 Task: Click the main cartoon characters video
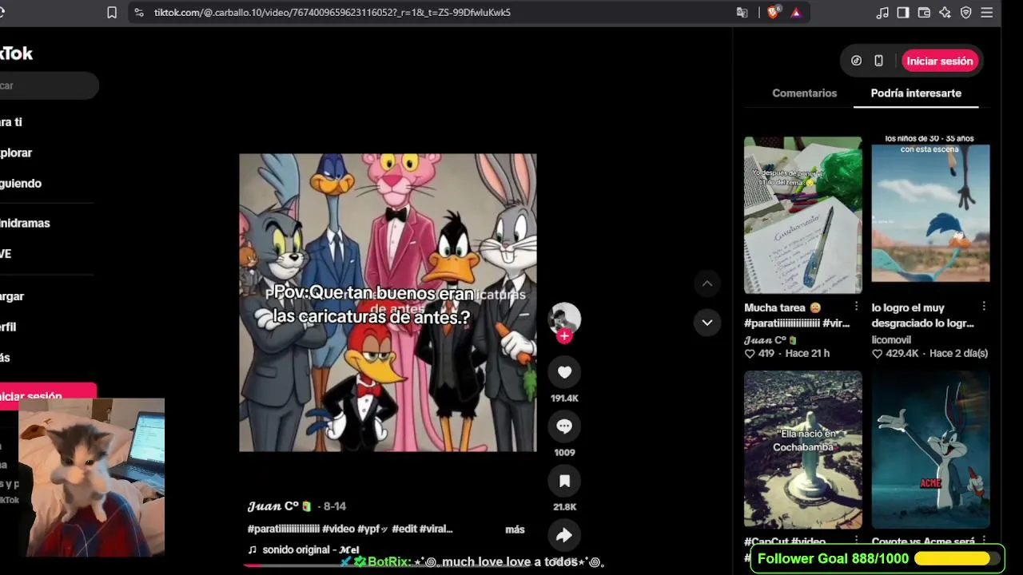[388, 303]
